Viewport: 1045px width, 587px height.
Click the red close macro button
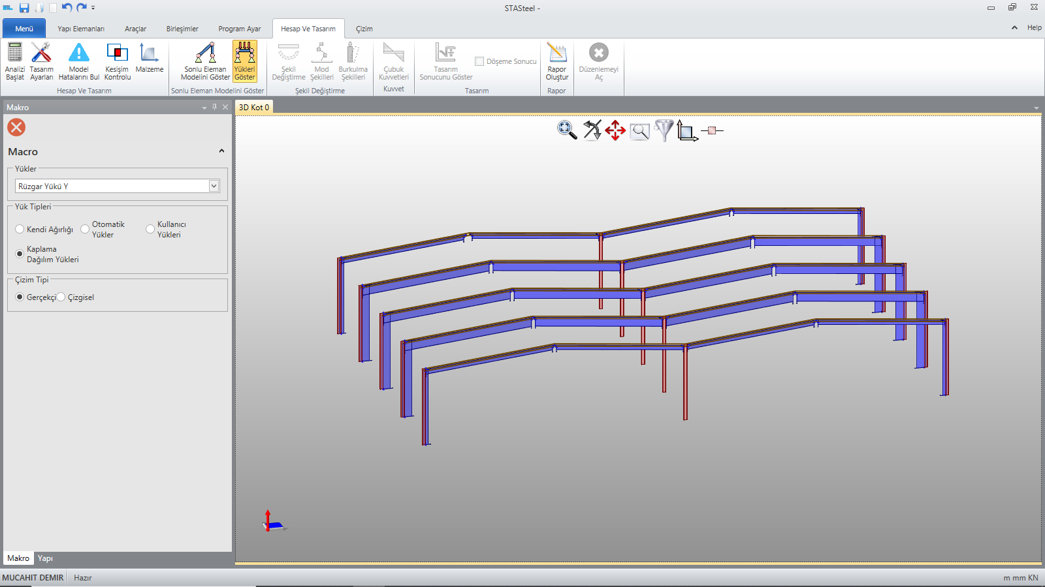point(16,127)
